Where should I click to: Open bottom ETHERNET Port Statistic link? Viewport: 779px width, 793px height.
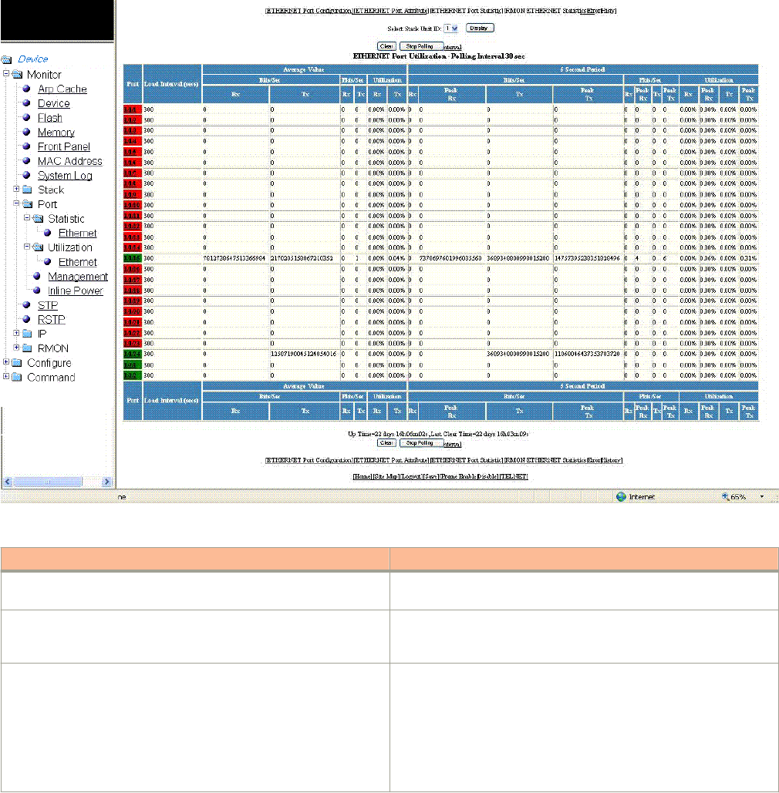coord(466,460)
